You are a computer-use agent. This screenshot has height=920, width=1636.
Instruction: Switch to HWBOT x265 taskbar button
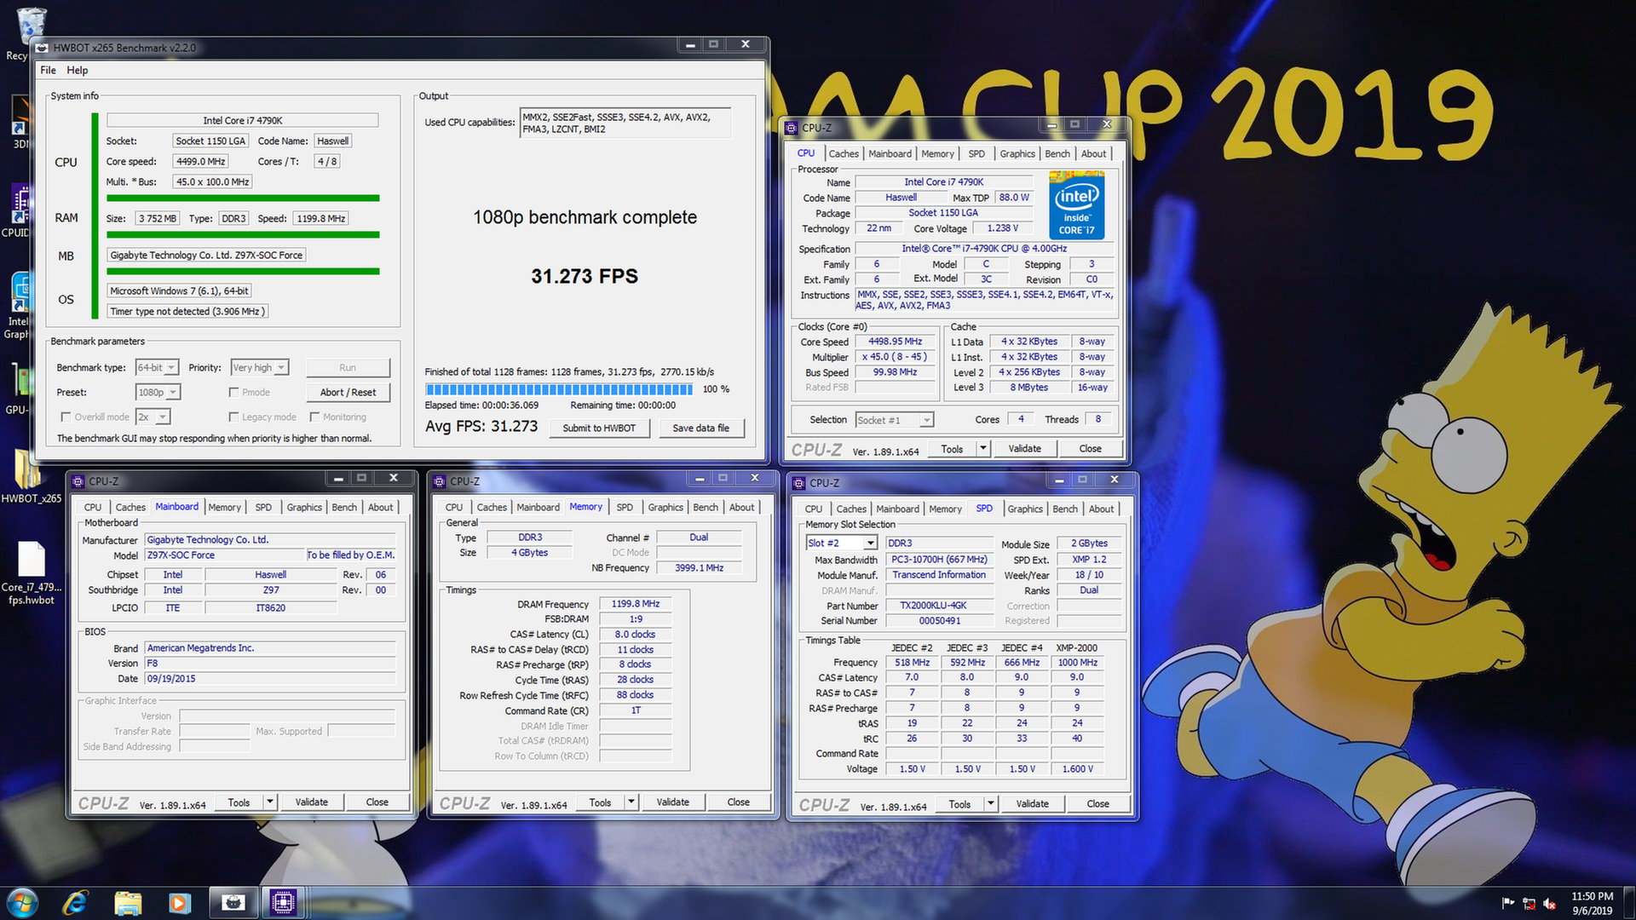tap(233, 903)
